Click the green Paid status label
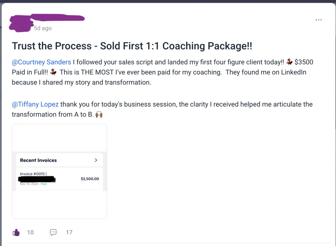Screen dimensions: 336x246 pyautogui.click(x=44, y=184)
